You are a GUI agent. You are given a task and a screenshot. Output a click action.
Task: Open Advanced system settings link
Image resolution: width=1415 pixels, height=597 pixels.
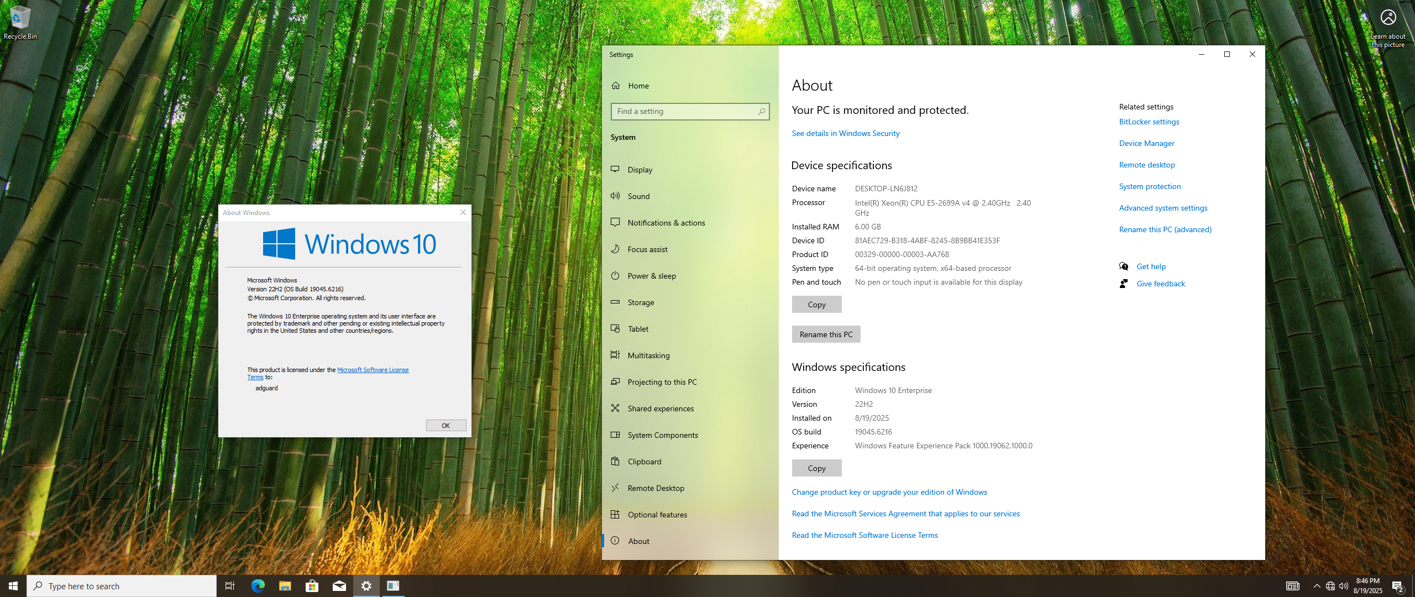[x=1163, y=208]
